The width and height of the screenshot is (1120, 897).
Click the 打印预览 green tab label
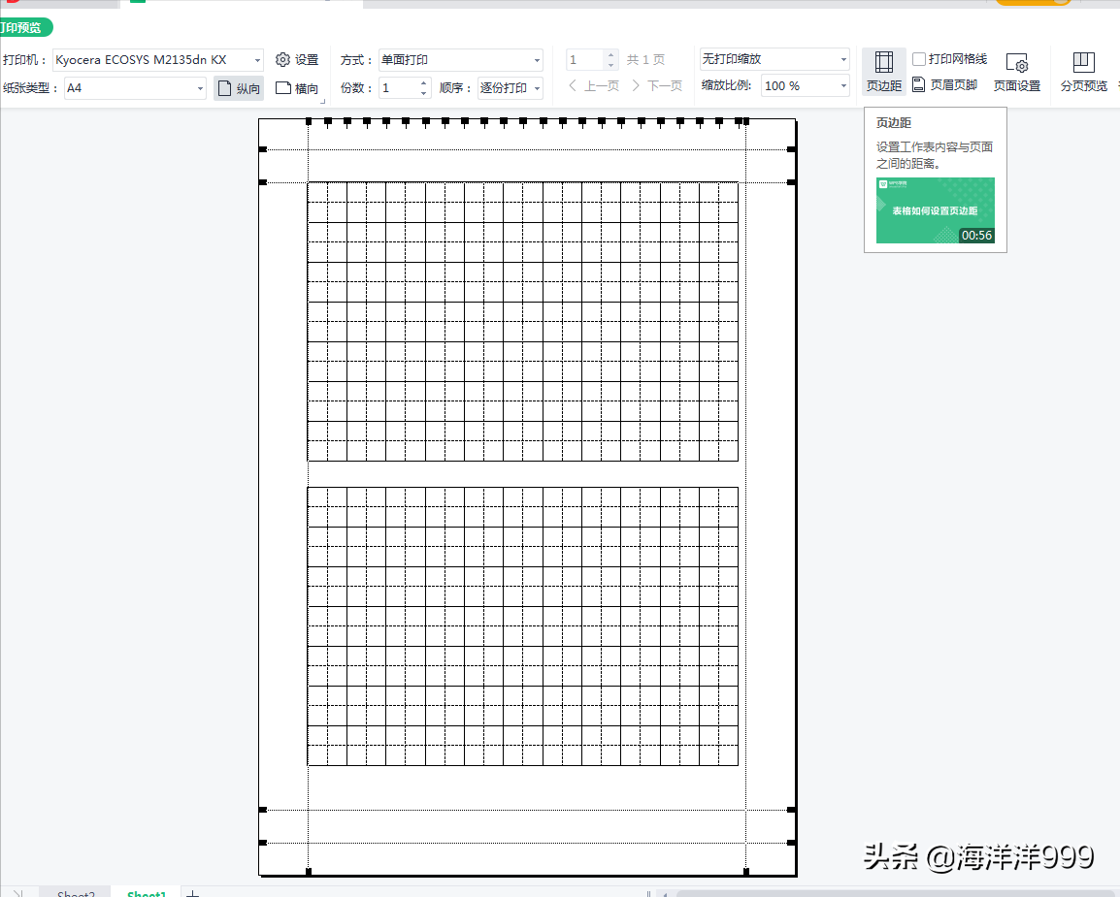[23, 28]
